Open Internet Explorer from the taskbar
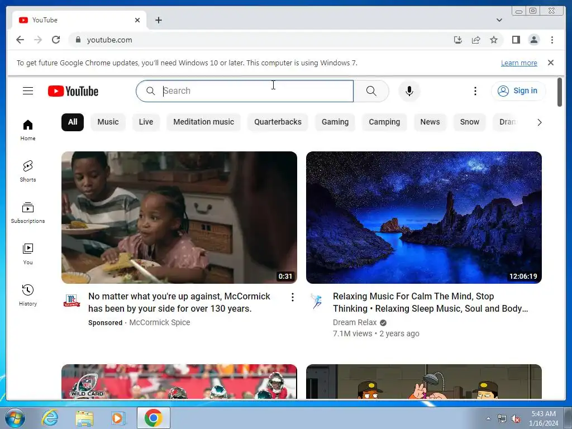The image size is (572, 429). click(x=49, y=418)
